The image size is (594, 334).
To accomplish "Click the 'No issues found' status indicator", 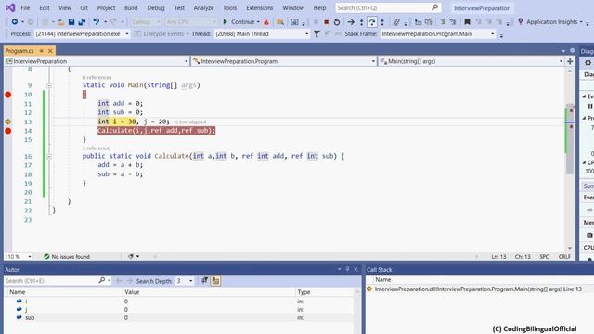I will 66,256.
